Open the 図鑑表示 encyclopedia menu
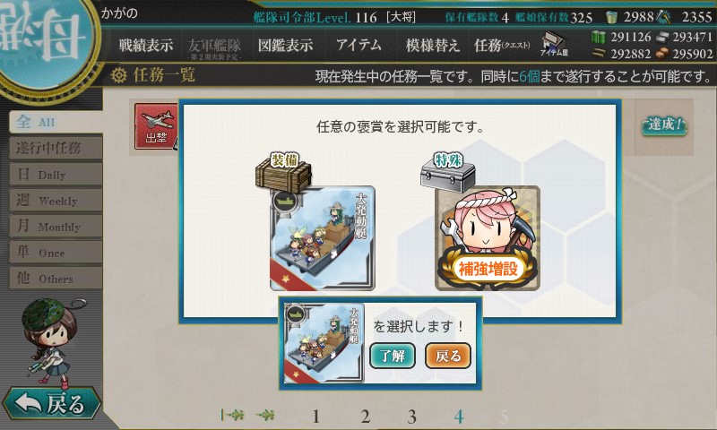 (285, 45)
